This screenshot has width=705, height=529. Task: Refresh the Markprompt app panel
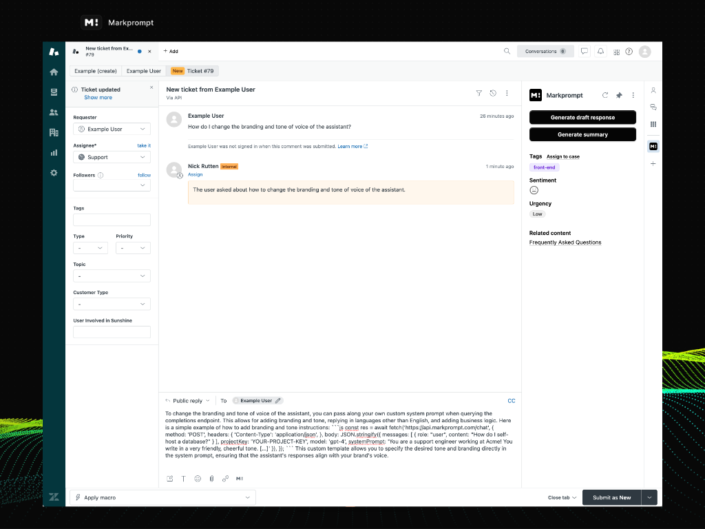[x=605, y=95]
